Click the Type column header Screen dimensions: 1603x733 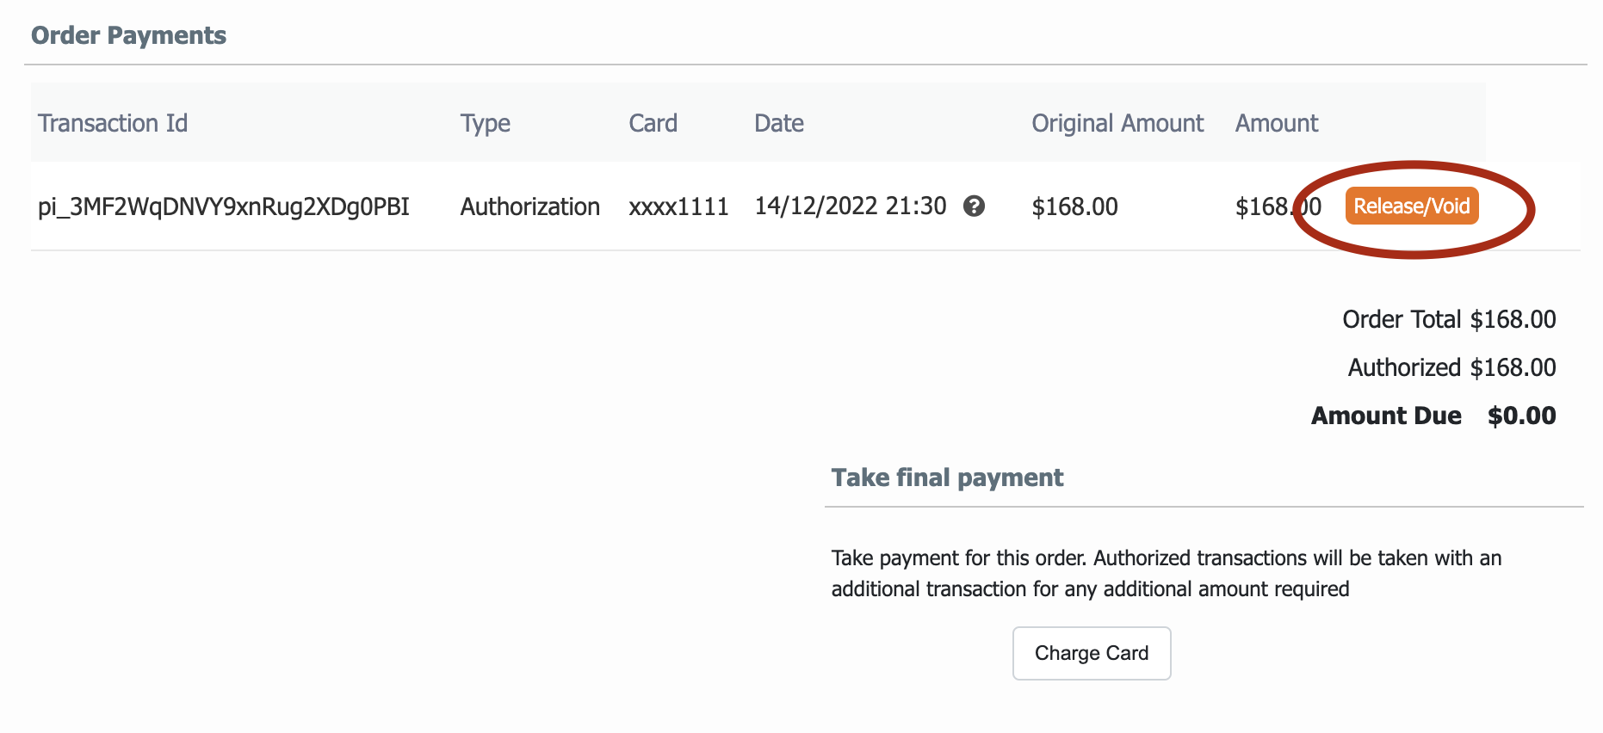point(485,123)
